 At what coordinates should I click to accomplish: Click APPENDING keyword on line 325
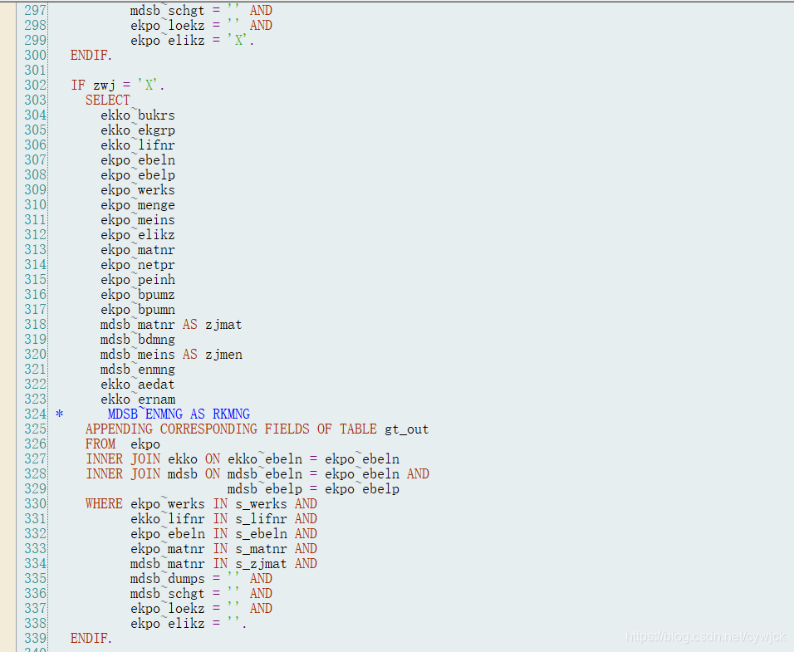(x=119, y=429)
